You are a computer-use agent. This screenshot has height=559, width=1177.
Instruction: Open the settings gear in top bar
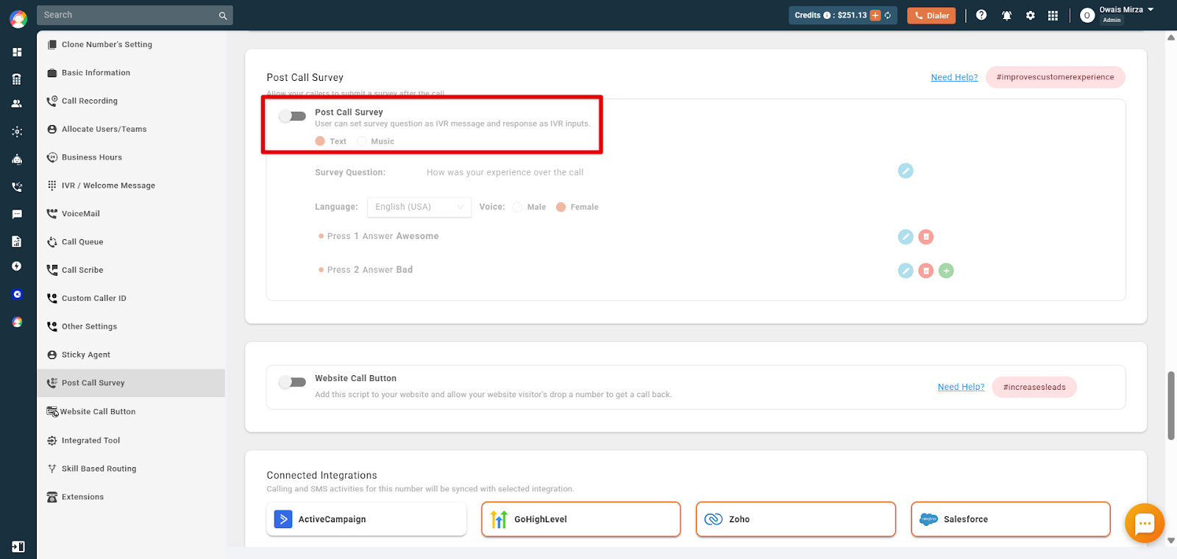click(x=1031, y=15)
